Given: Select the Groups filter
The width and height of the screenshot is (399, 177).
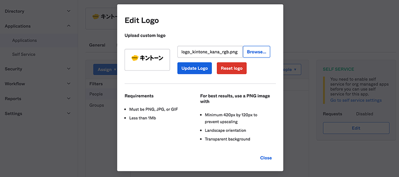Looking at the screenshot, I should click(97, 105).
